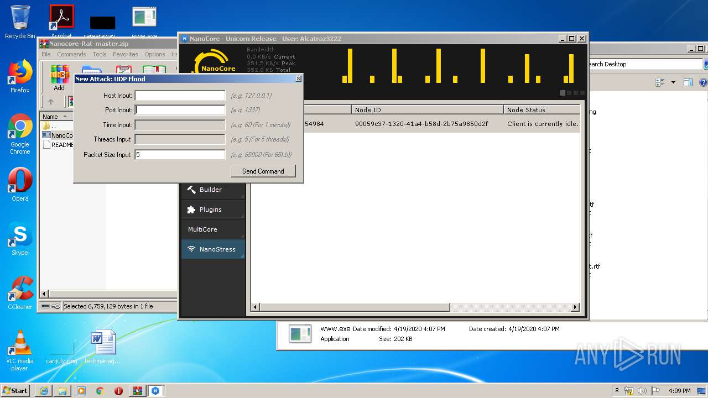The image size is (708, 398).
Task: Click the Node Status column header
Action: click(x=542, y=110)
